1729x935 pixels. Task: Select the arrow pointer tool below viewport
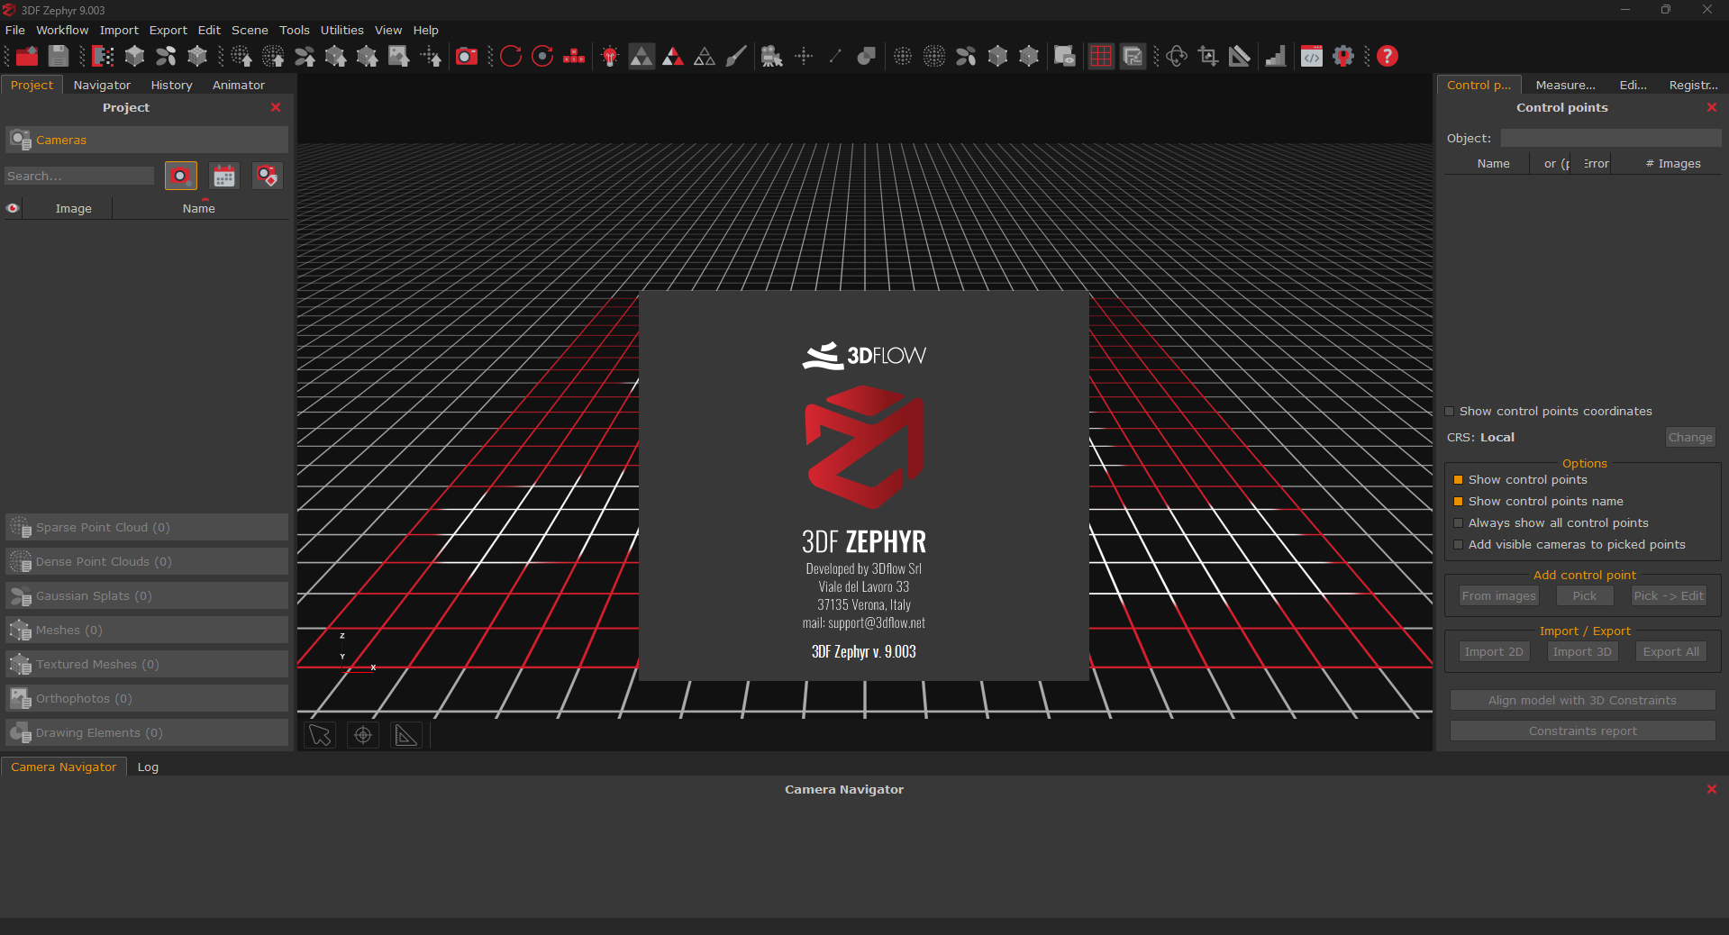coord(320,735)
